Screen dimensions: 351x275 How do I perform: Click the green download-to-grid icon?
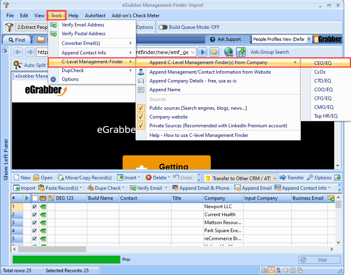click(x=241, y=52)
